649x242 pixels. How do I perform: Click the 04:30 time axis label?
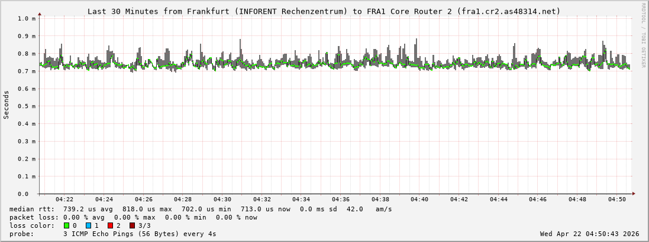(x=222, y=200)
